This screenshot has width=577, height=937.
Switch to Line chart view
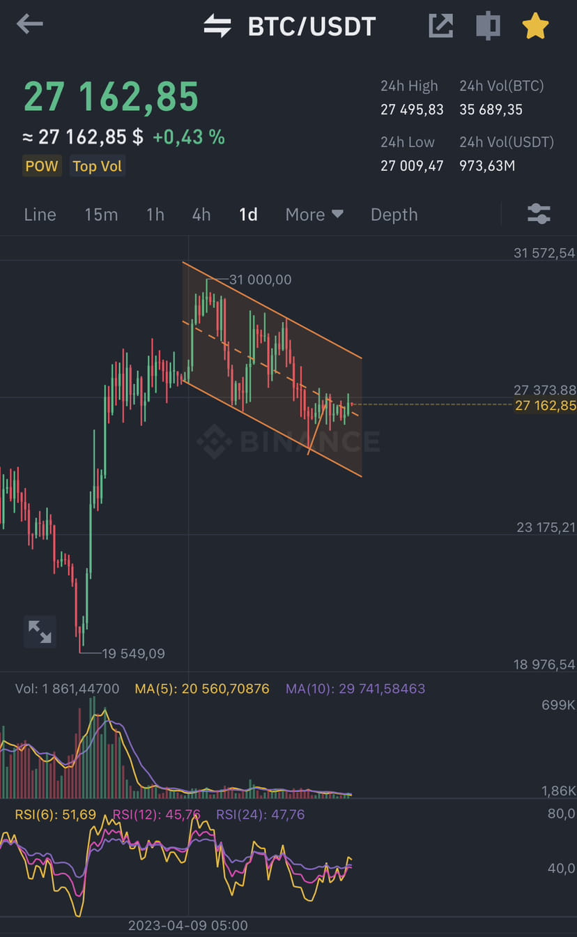point(40,215)
